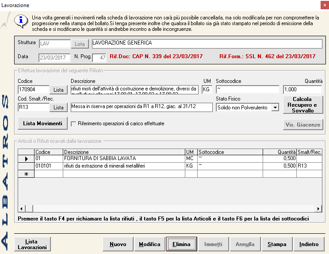
Task: Click the UM field showing KG
Action: 207,90
